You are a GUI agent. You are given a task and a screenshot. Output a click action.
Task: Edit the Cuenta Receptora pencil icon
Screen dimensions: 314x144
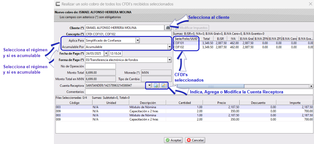pos(163,85)
